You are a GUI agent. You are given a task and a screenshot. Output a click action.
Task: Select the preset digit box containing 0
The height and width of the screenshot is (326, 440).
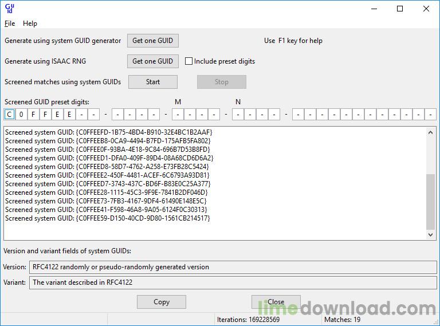point(21,115)
